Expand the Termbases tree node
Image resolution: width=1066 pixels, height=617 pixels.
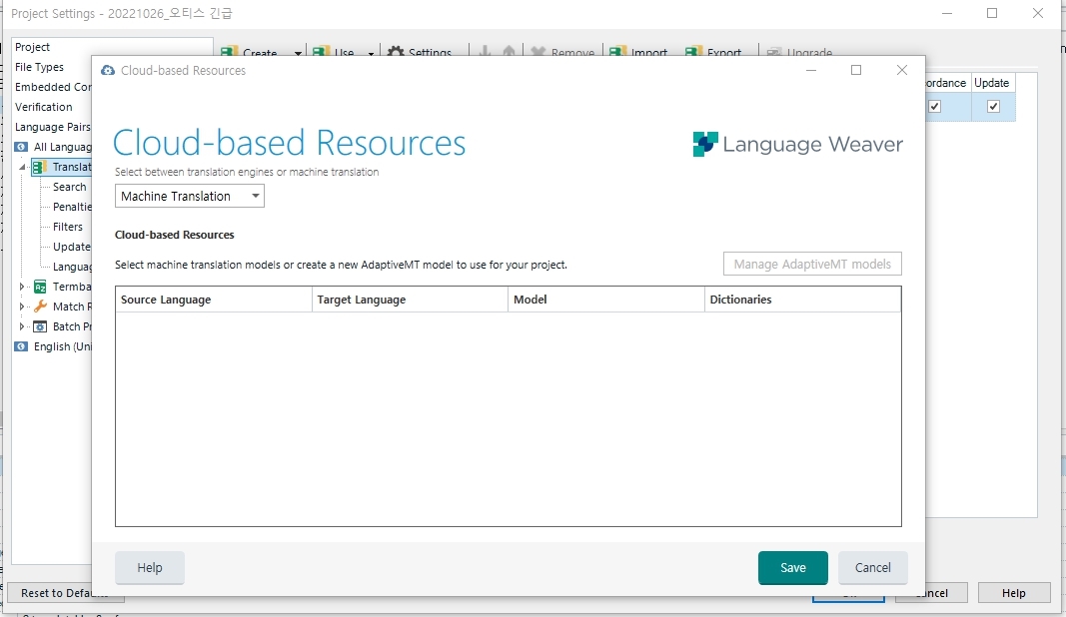[22, 287]
